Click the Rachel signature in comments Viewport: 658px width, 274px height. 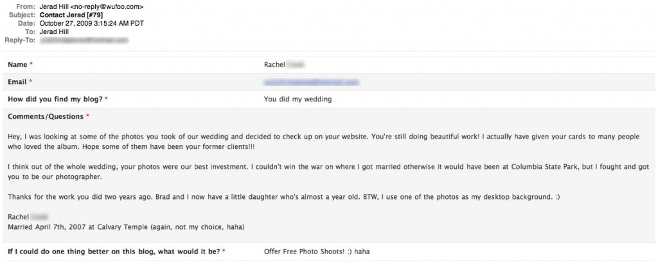pos(19,217)
